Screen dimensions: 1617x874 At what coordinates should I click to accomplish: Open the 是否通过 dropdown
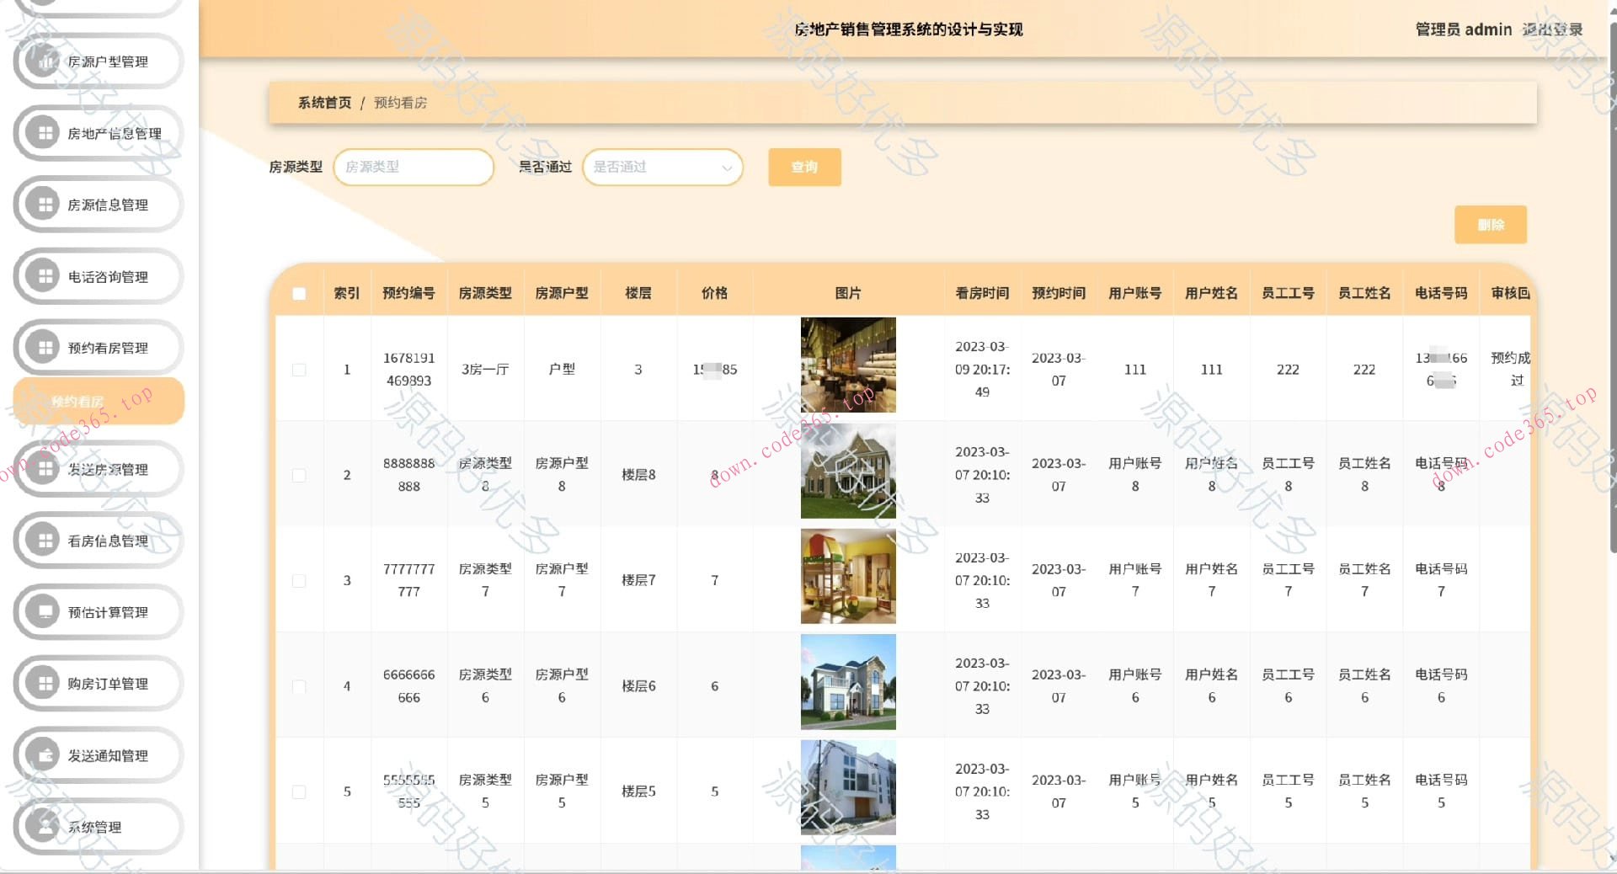pos(662,167)
